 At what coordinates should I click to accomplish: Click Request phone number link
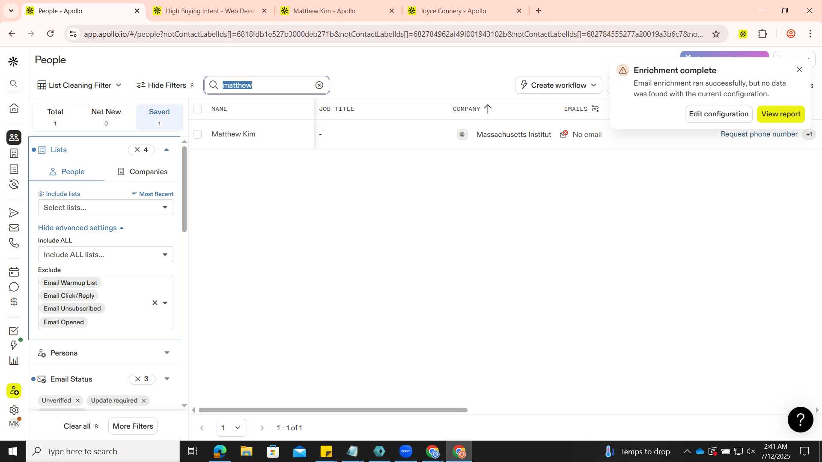(759, 134)
